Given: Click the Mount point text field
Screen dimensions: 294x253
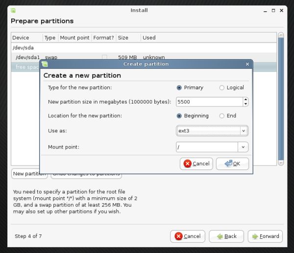Looking at the screenshot, I should (x=207, y=147).
